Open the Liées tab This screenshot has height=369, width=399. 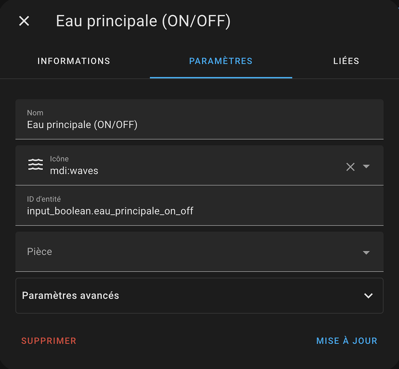[346, 61]
